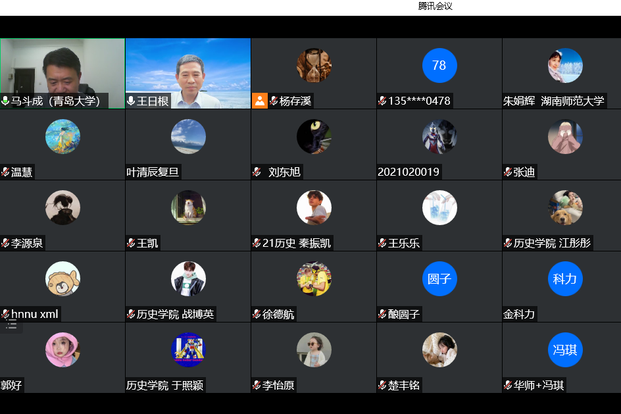
Task: Select the blue 78 avatar circle
Action: pyautogui.click(x=439, y=65)
